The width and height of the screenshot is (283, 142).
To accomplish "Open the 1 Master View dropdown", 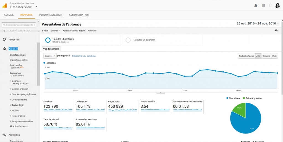I will click(x=36, y=7).
